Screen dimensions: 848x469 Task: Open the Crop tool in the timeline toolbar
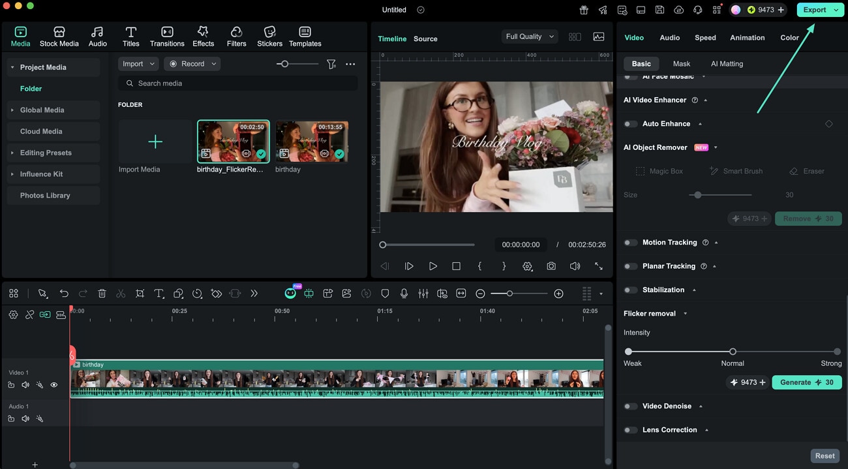140,293
